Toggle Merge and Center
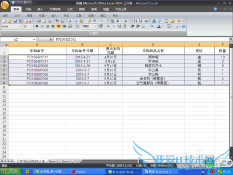This screenshot has height=175, width=233. pos(69,26)
